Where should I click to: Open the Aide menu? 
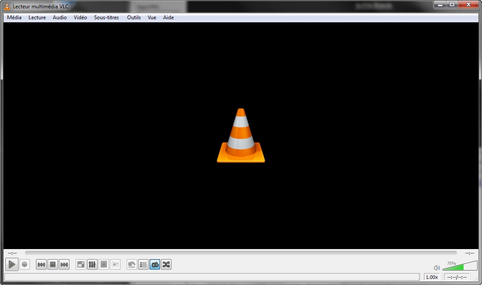click(168, 18)
